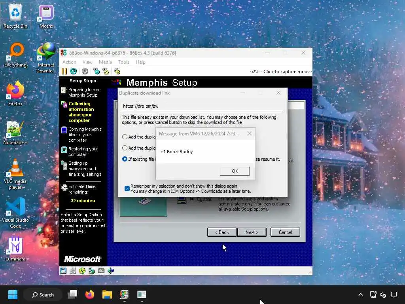Click the 86Box settings gear icon
This screenshot has width=405, height=304.
[x=117, y=71]
